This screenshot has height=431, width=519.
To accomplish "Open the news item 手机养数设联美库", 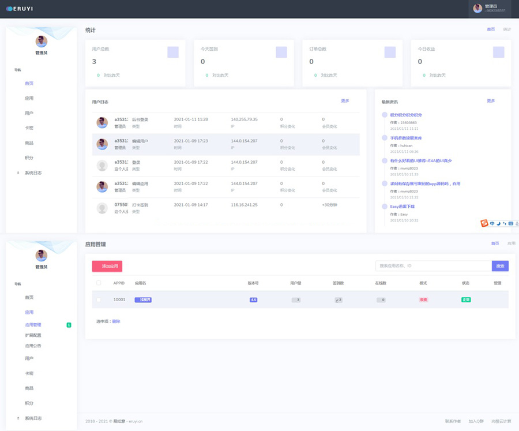I will click(x=406, y=138).
